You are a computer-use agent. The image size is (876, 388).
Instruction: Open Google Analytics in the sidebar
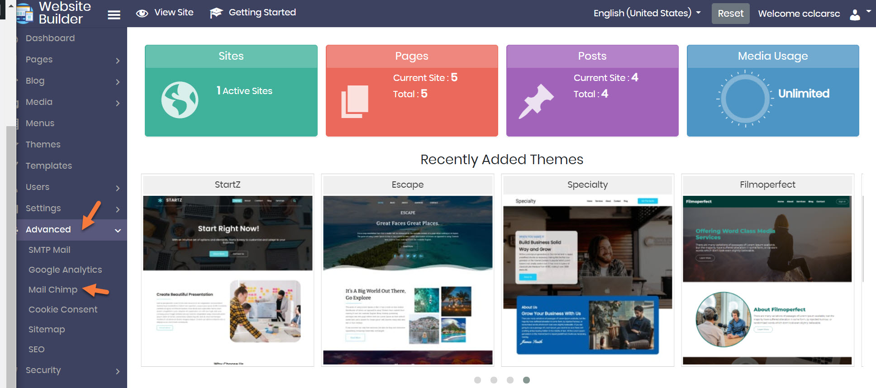pos(65,270)
